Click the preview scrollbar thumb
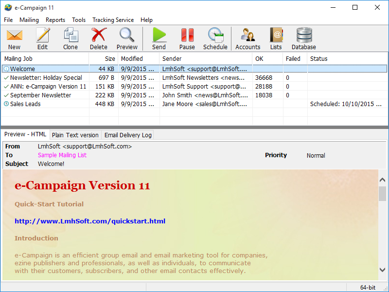Viewport: 389px width, 292px height. coord(382,194)
